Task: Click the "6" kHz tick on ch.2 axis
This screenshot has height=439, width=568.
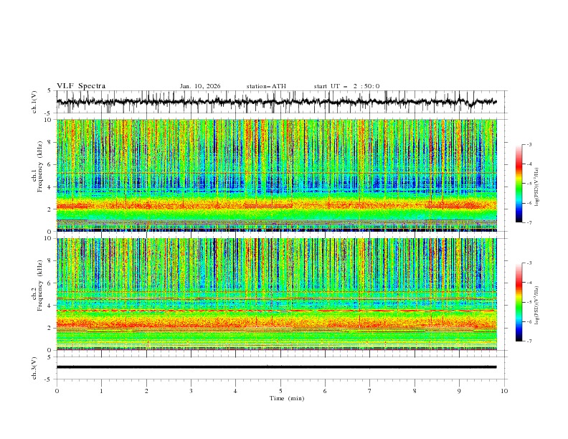Action: pyautogui.click(x=51, y=283)
